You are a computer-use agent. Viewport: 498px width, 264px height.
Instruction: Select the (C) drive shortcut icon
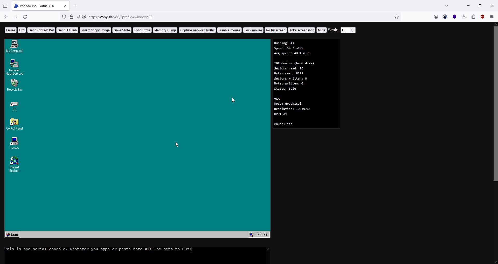pos(14,106)
